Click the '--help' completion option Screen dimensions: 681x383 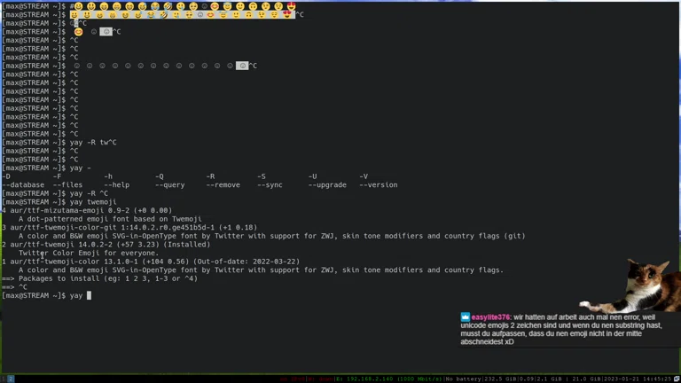pos(116,185)
